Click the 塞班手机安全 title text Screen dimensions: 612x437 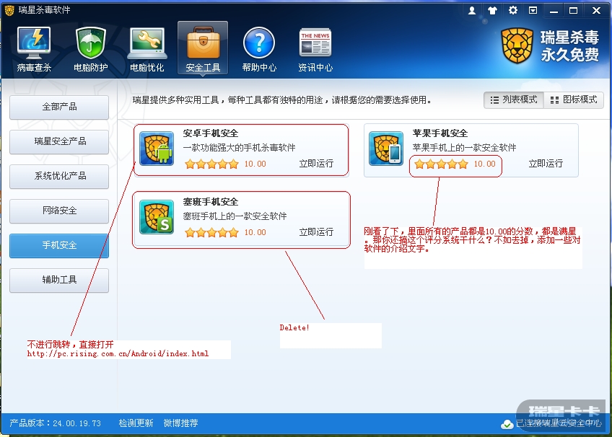tap(211, 202)
